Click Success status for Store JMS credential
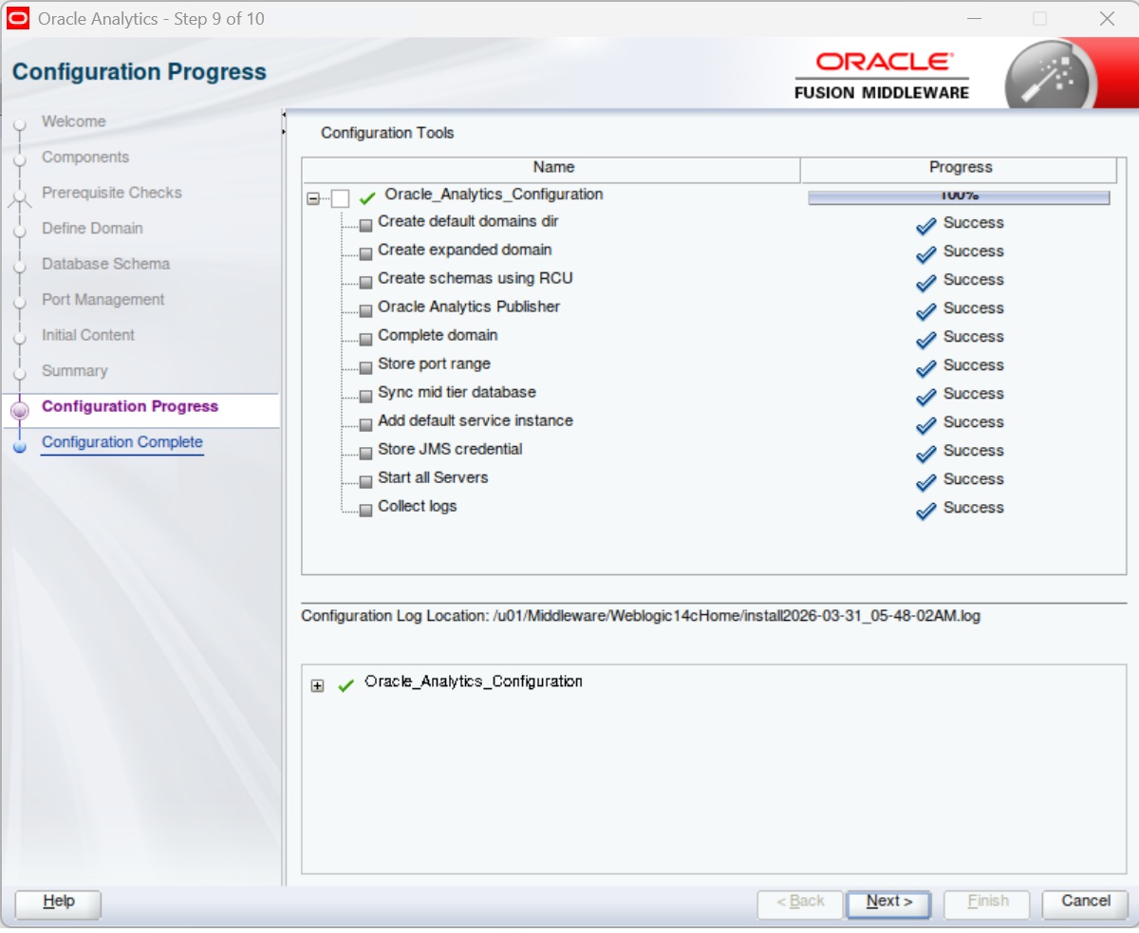 tap(973, 451)
